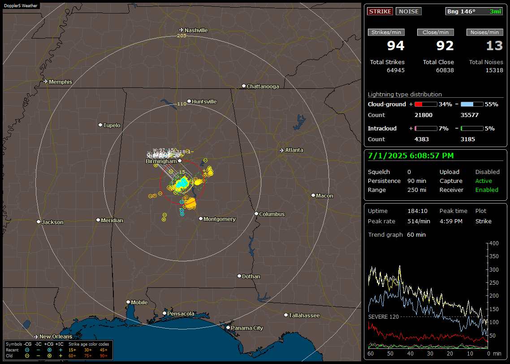
Task: Click the Uptime value 184:10
Action: point(417,211)
